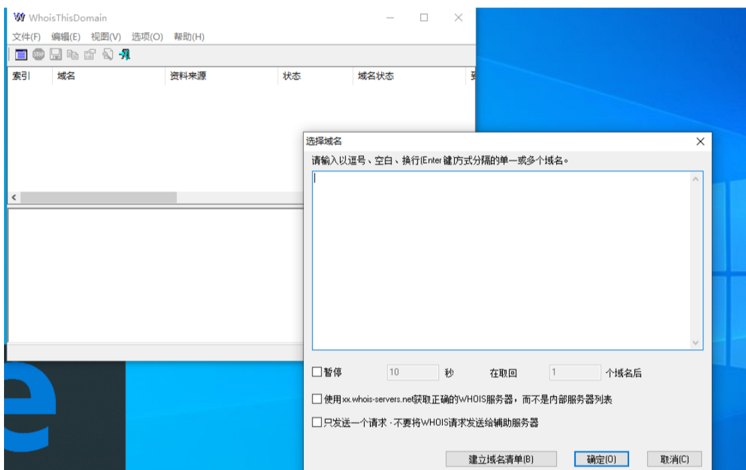Click the properties toolbar icon

(90, 55)
